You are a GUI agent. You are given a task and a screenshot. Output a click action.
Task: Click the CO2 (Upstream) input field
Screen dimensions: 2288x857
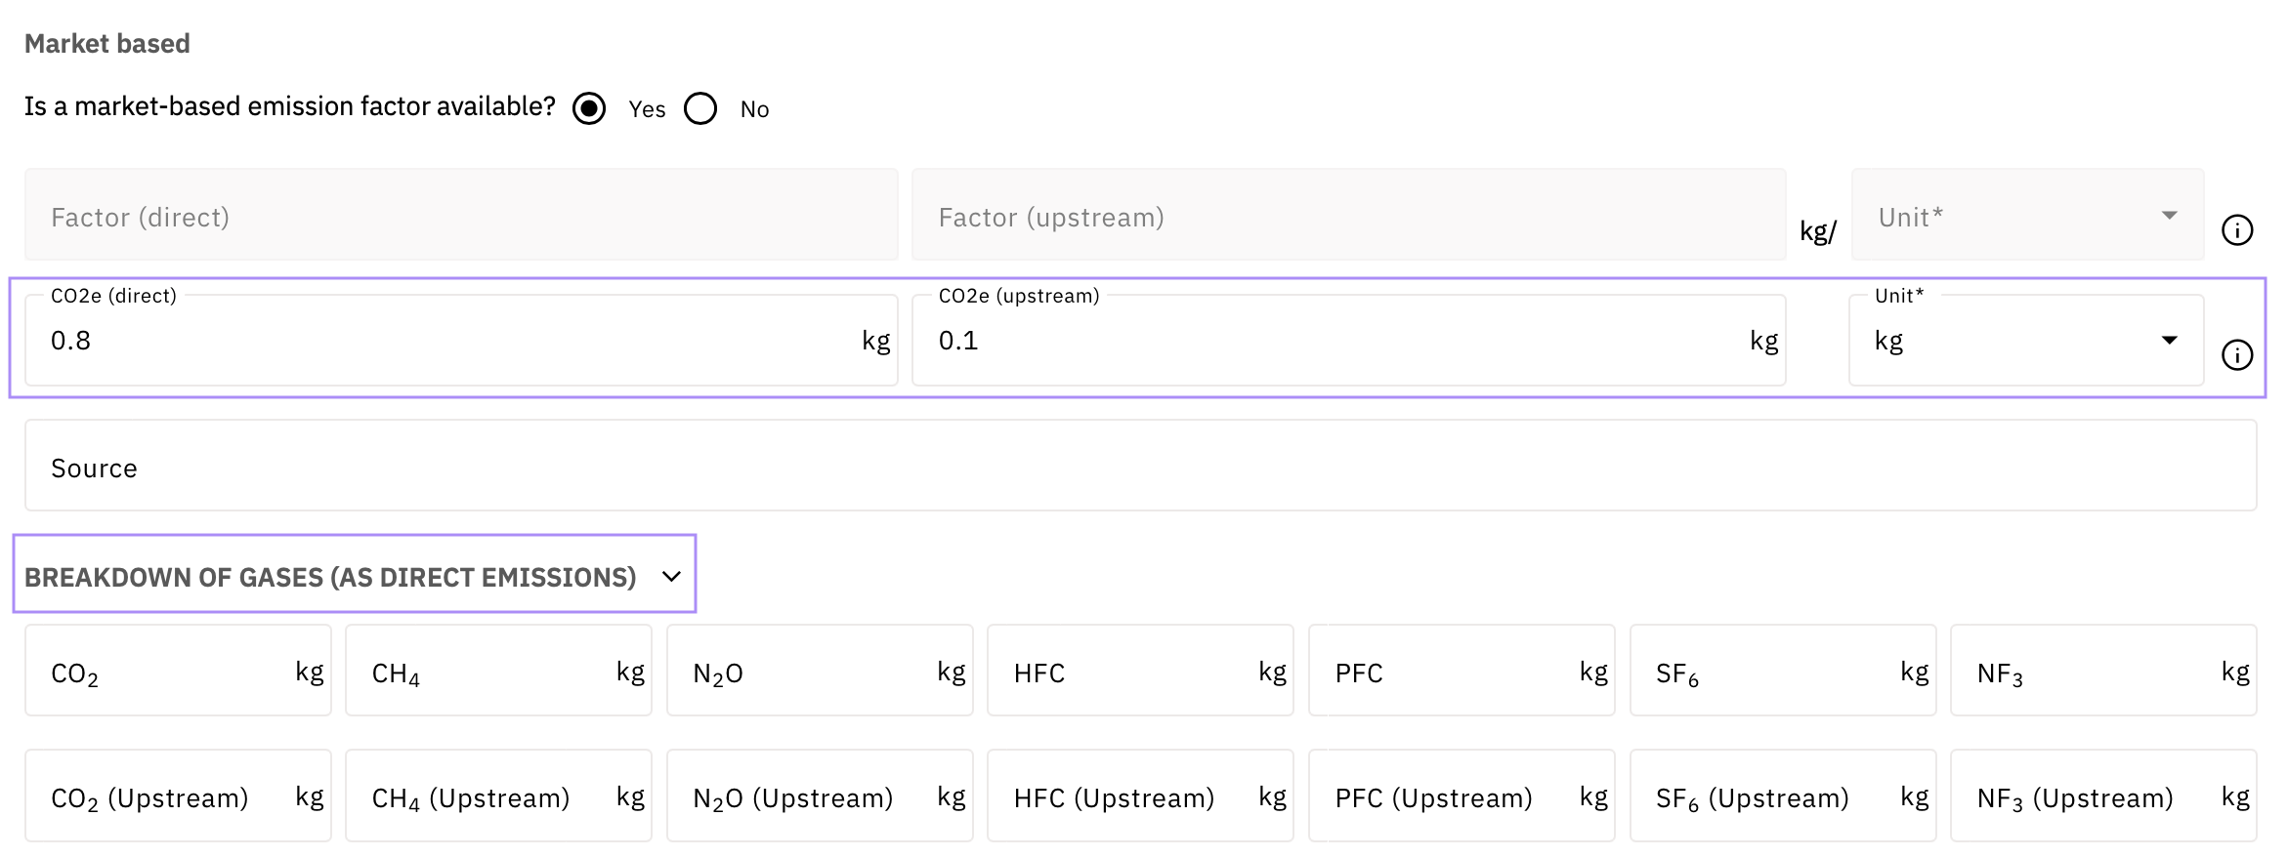tap(168, 796)
